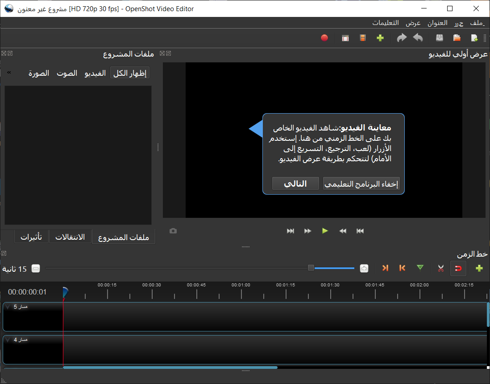Click إخفاء البرنامج التعليمي button
The image size is (490, 384).
[361, 184]
